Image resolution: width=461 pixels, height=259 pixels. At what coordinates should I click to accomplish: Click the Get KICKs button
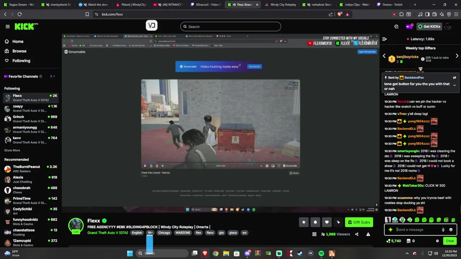click(x=429, y=27)
